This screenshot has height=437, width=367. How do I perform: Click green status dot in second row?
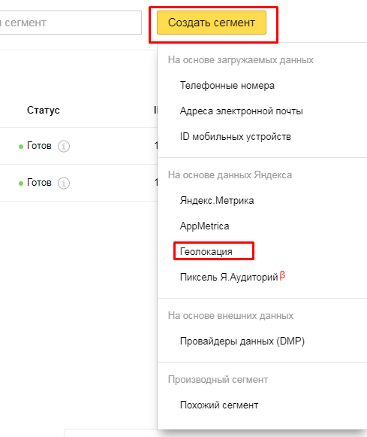click(21, 184)
